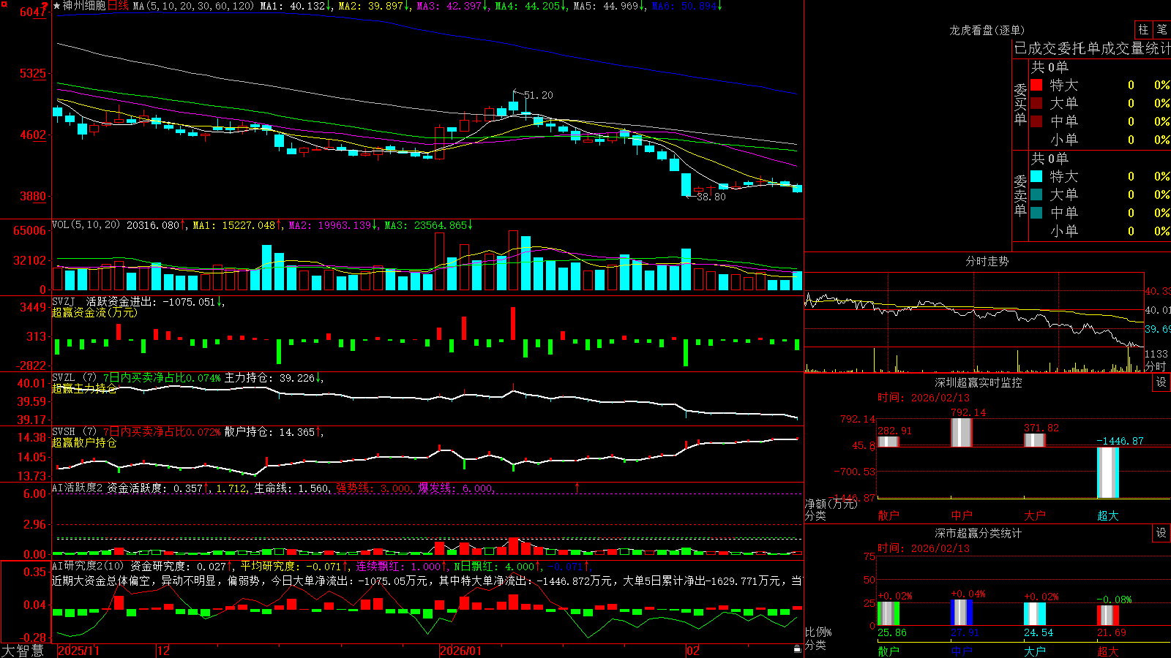Click cyan swatch for 委卖单 特大
This screenshot has width=1171, height=658.
click(x=1036, y=176)
